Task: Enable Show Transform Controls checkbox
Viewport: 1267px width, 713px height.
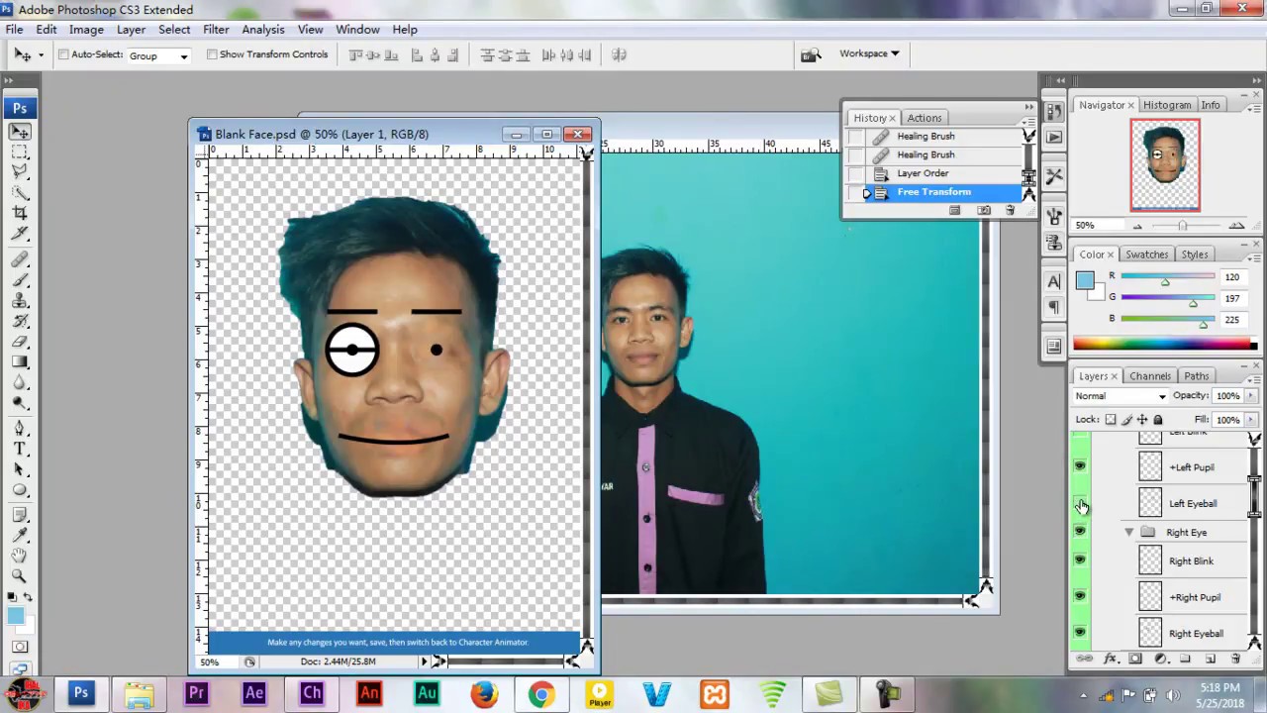Action: [212, 54]
